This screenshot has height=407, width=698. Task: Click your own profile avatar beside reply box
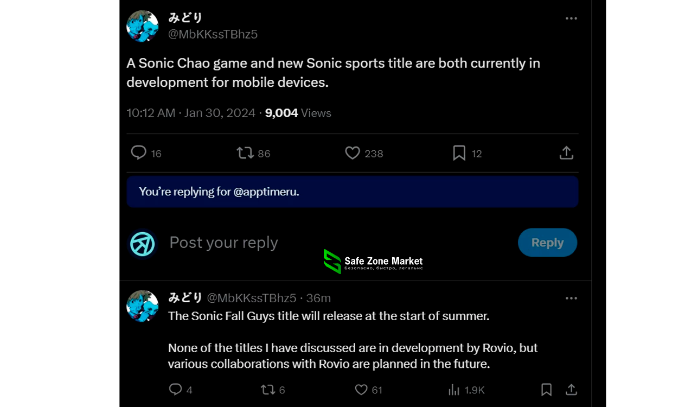(143, 244)
